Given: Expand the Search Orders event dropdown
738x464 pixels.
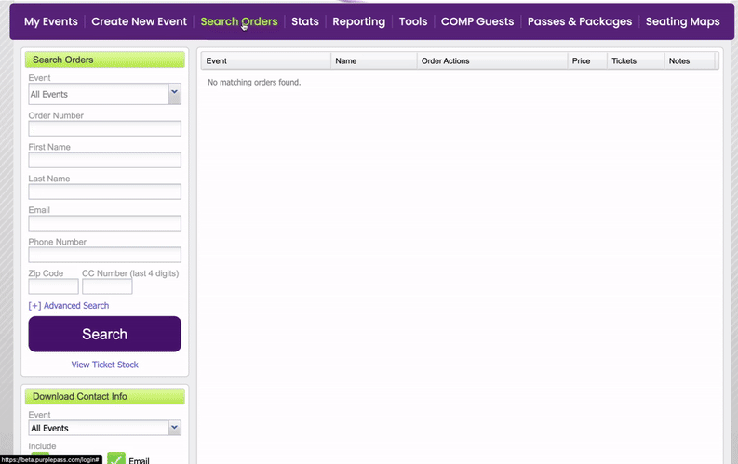Looking at the screenshot, I should click(104, 94).
